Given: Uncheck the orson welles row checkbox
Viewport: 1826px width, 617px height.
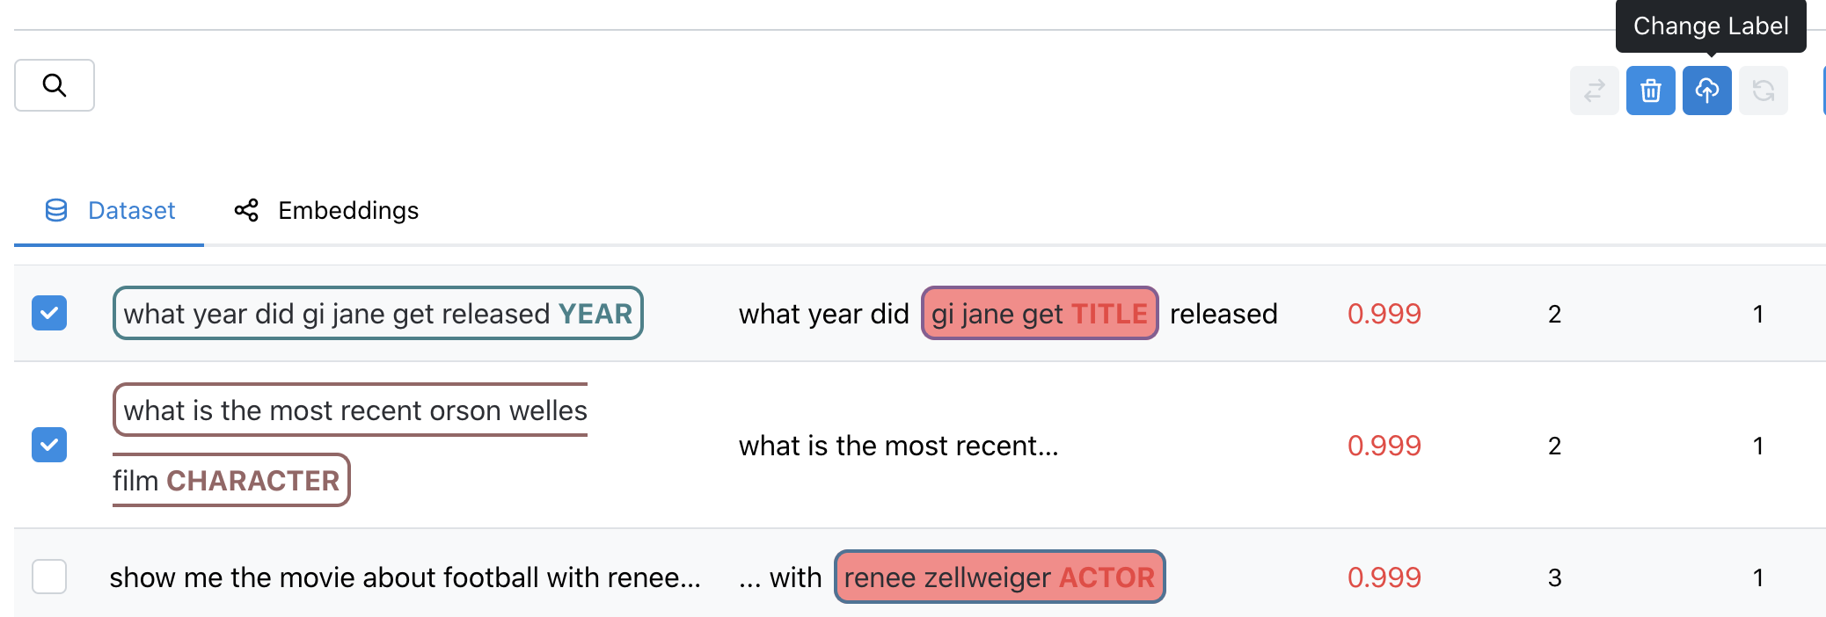Looking at the screenshot, I should click(49, 445).
